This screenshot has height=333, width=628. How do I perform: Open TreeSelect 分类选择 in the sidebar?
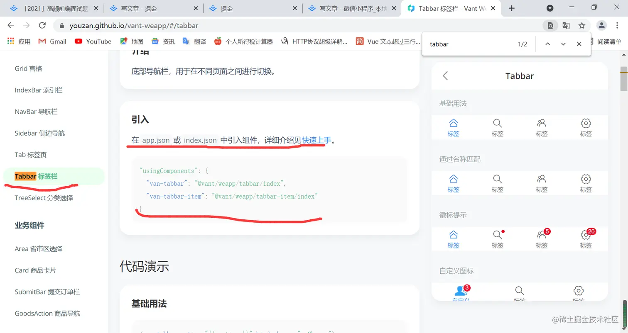point(44,198)
